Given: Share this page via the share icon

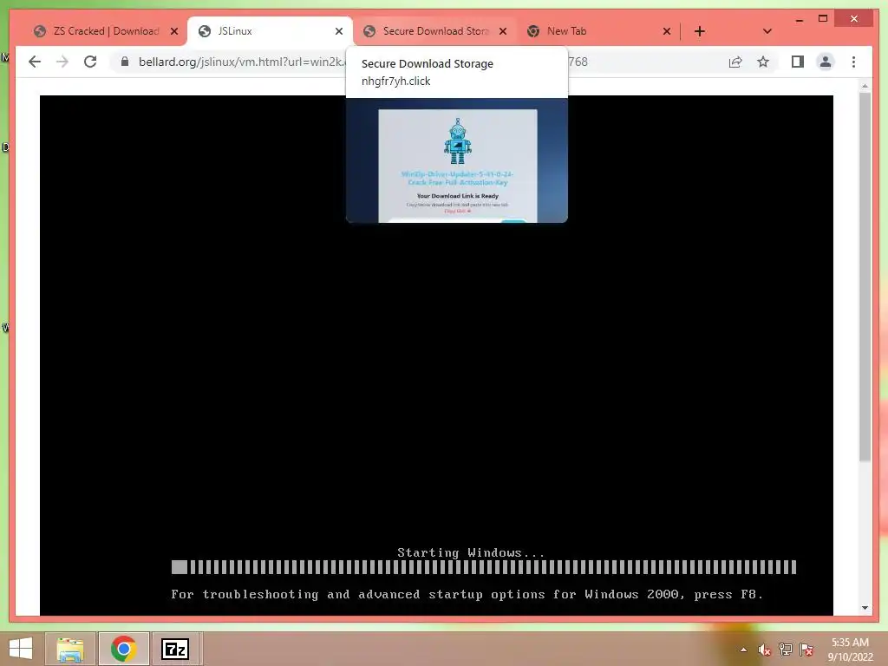Looking at the screenshot, I should (x=735, y=62).
